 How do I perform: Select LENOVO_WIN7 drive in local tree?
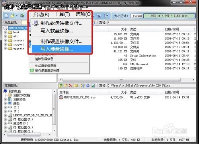pos(33,116)
